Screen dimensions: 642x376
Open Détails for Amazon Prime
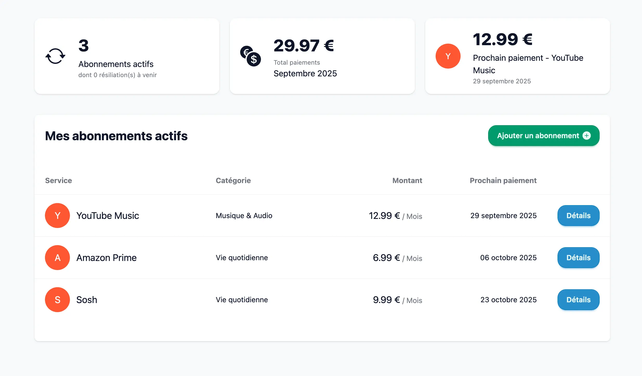(x=578, y=258)
